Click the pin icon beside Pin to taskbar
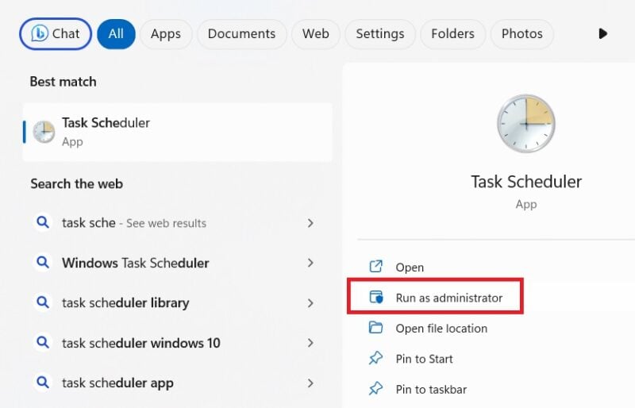 (x=375, y=388)
